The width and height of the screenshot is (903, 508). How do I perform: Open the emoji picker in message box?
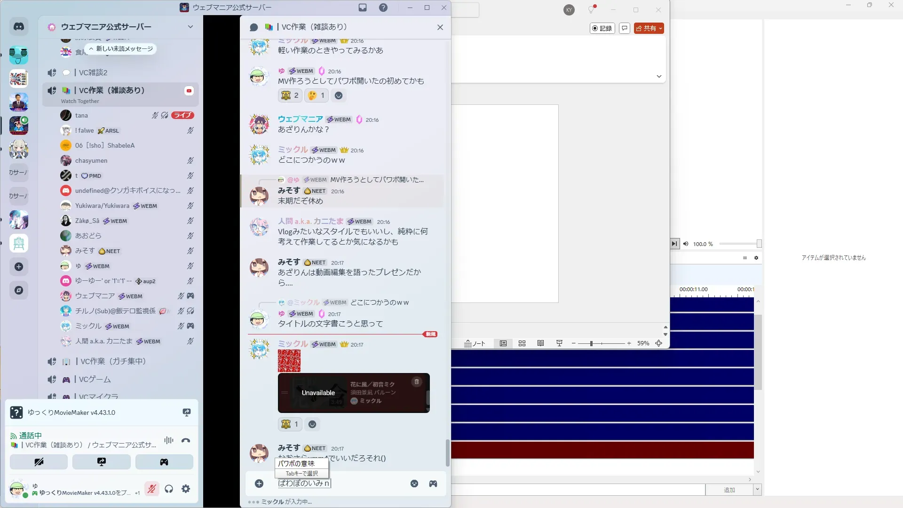pyautogui.click(x=414, y=484)
